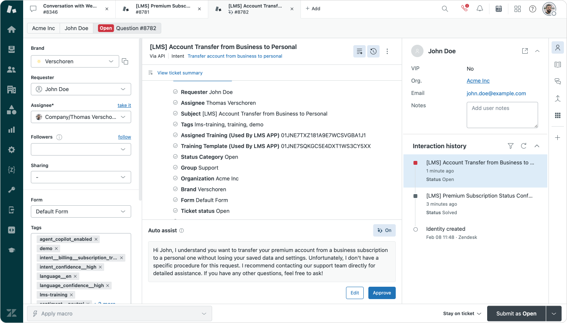
Task: Open the phone icon with red badge
Action: click(x=464, y=8)
